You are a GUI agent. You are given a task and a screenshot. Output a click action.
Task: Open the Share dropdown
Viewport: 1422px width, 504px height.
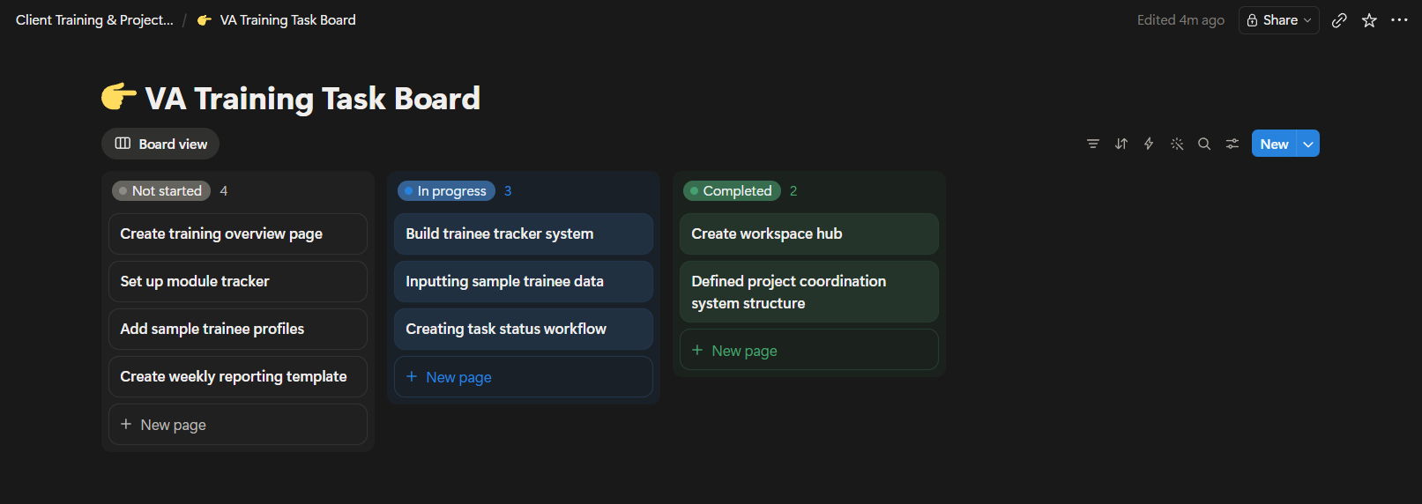click(x=1279, y=20)
